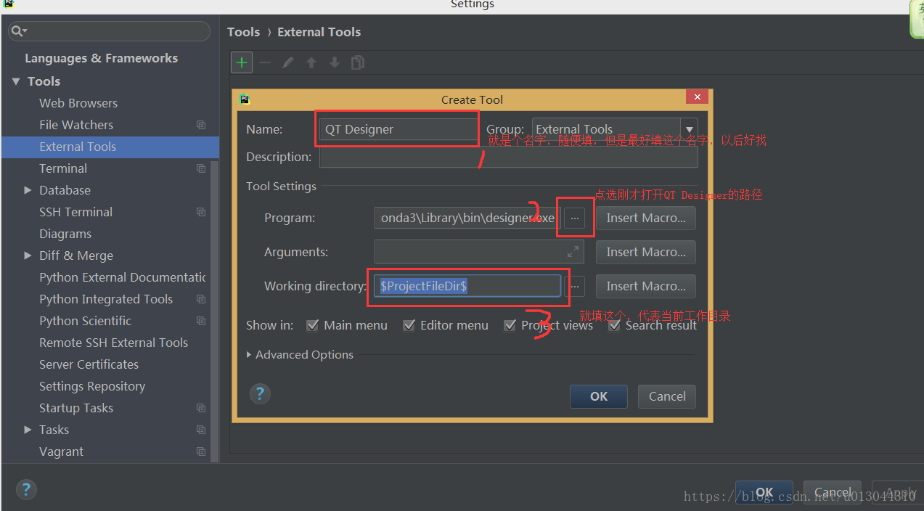
Task: Add a new external tool with plus icon
Action: pos(241,62)
